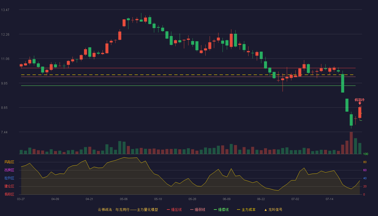Click the 13.47 price axis label
The image size is (378, 216).
5,10
